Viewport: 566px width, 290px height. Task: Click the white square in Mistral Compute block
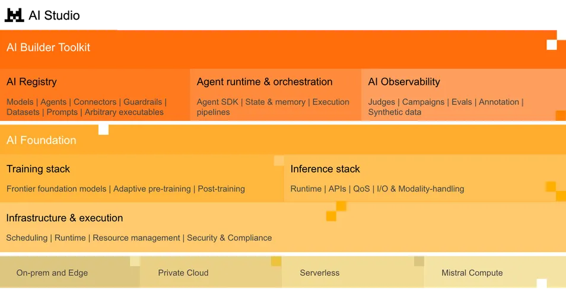pyautogui.click(x=541, y=283)
